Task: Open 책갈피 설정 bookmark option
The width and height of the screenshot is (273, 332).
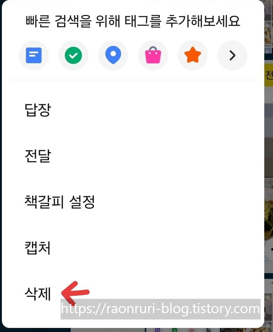Action: point(60,202)
